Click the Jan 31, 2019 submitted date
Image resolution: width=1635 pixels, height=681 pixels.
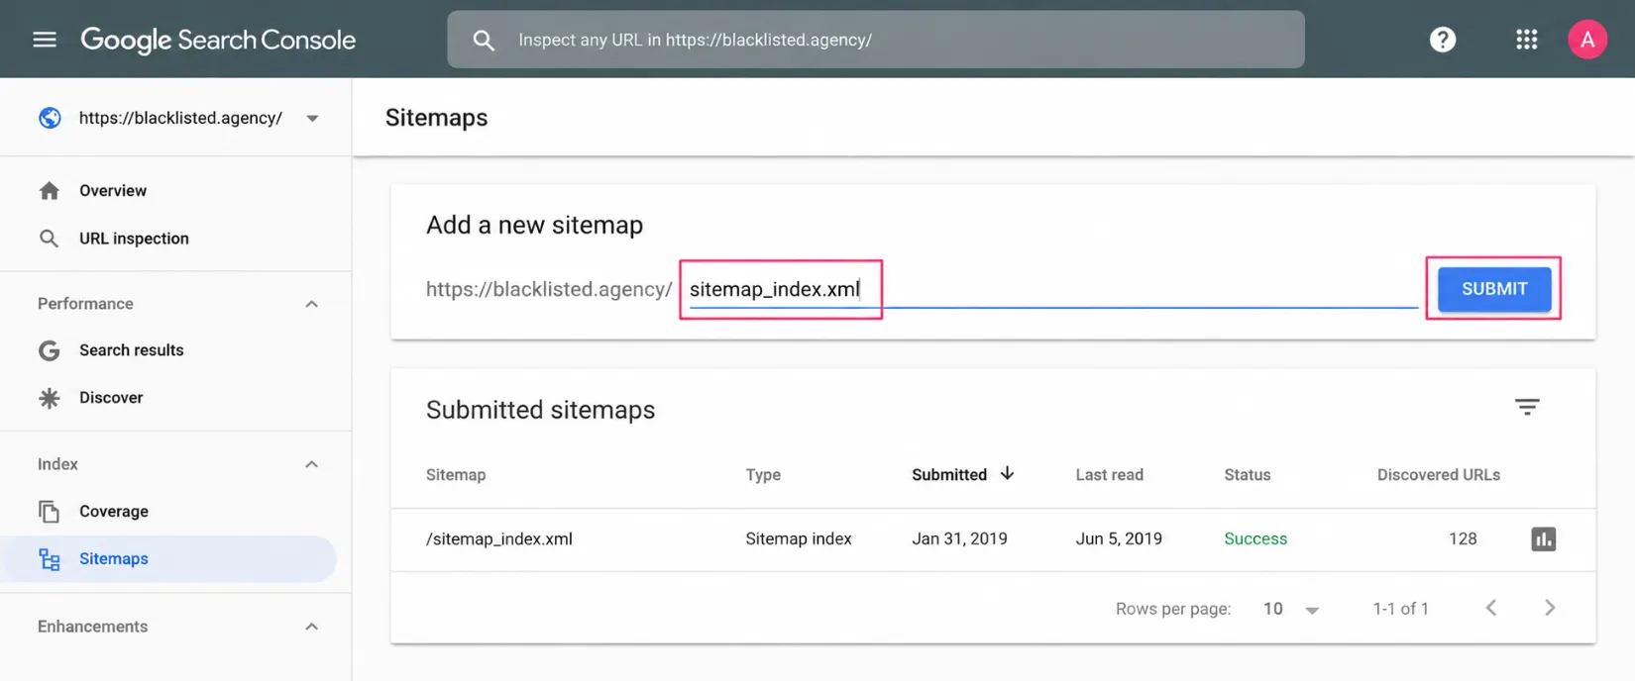point(959,539)
